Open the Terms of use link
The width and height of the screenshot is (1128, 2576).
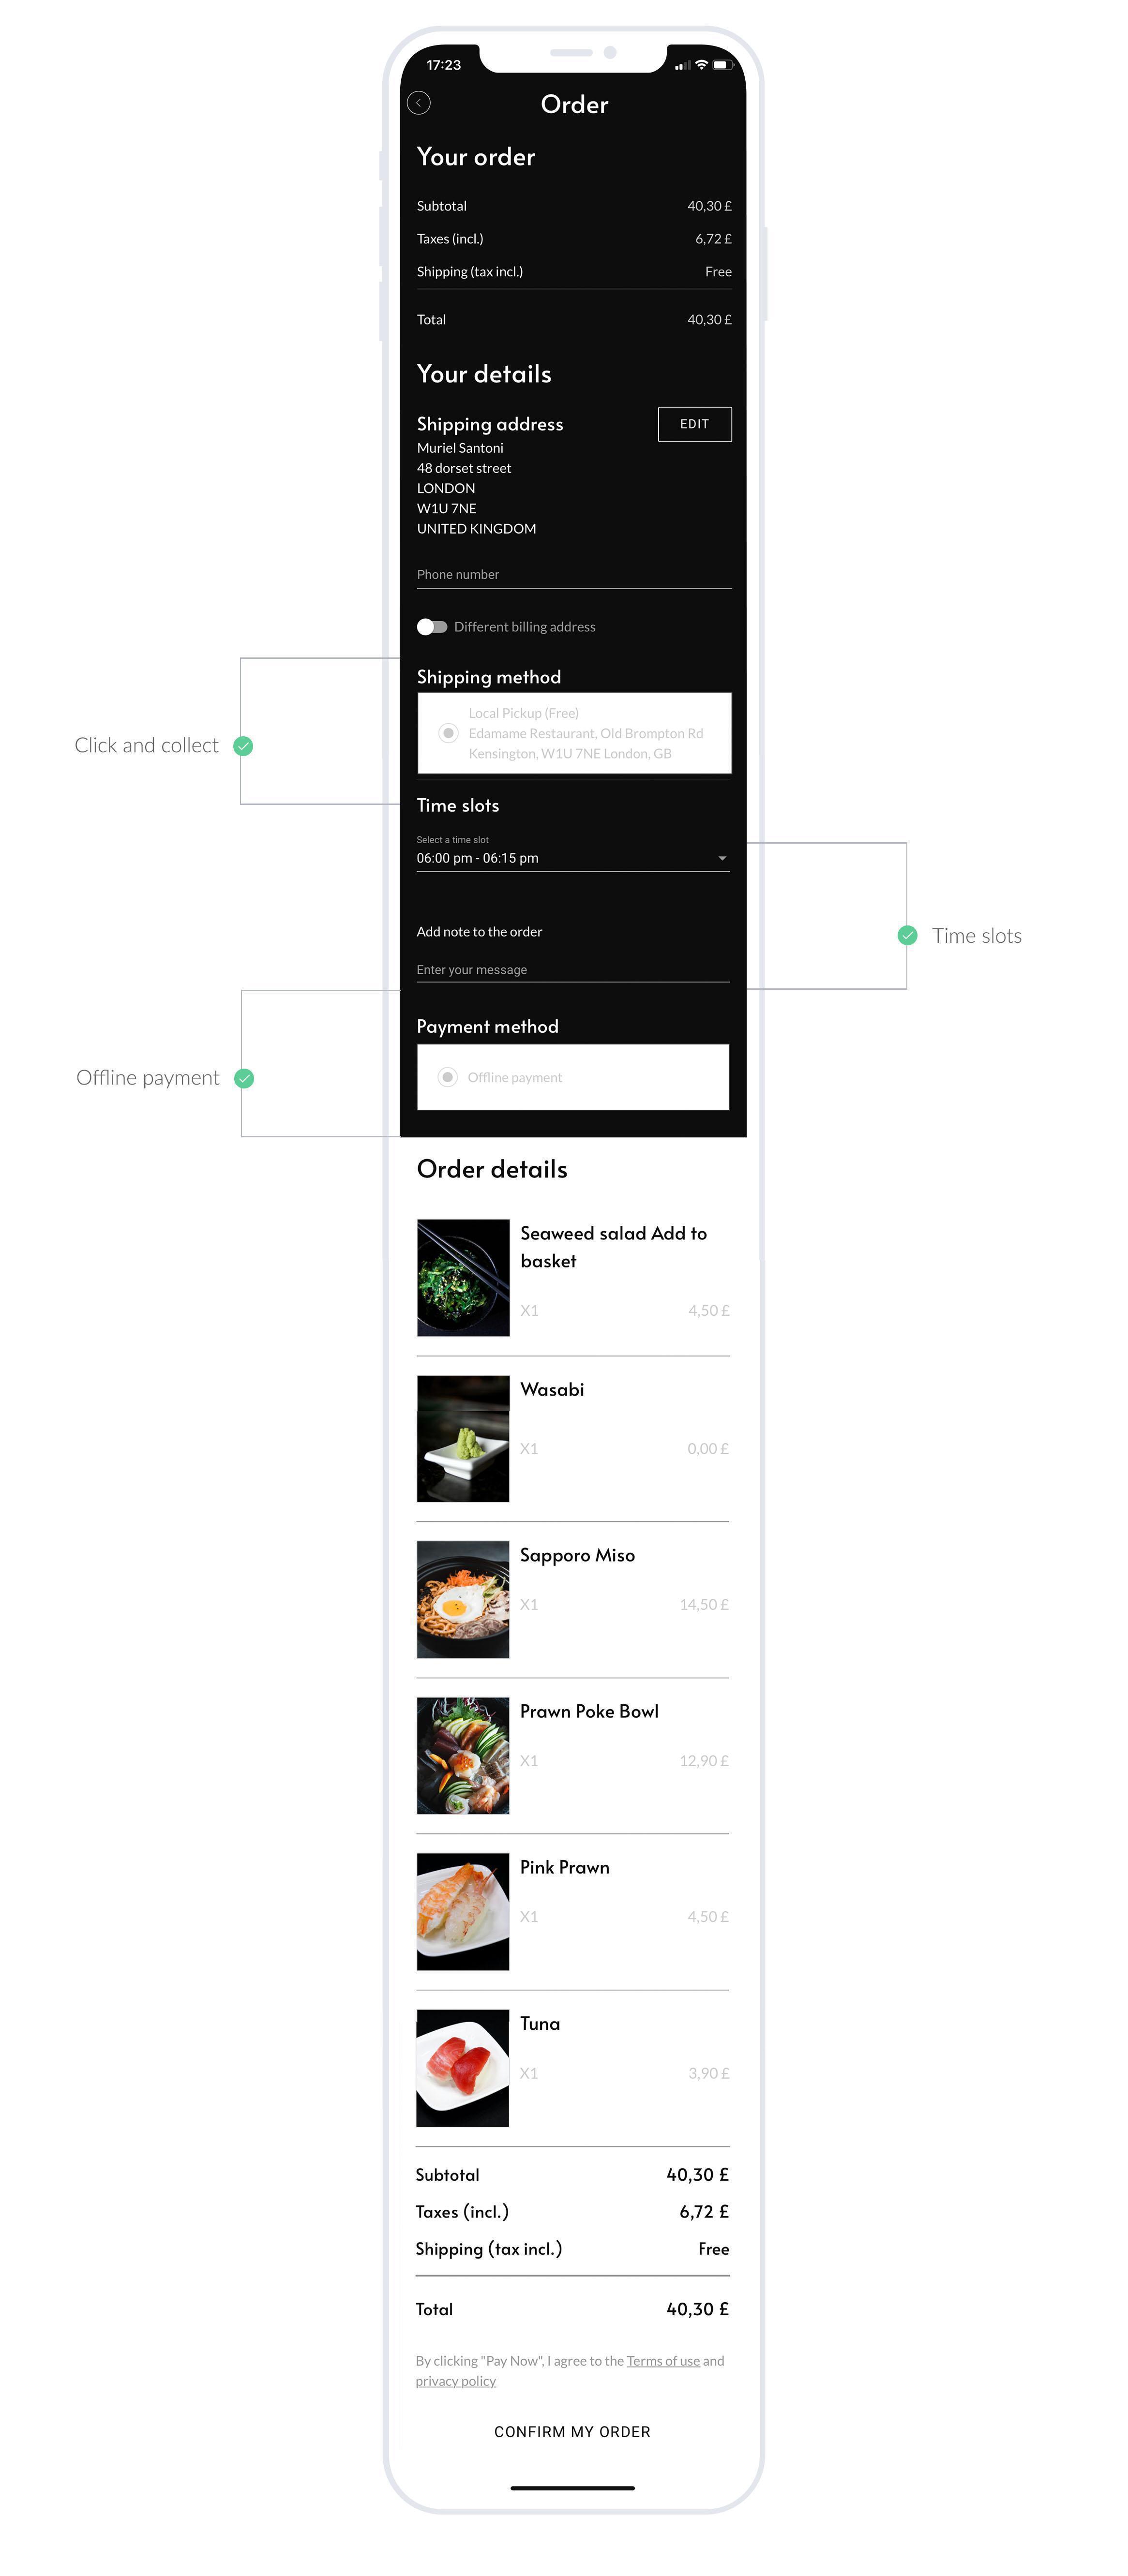pos(663,2361)
